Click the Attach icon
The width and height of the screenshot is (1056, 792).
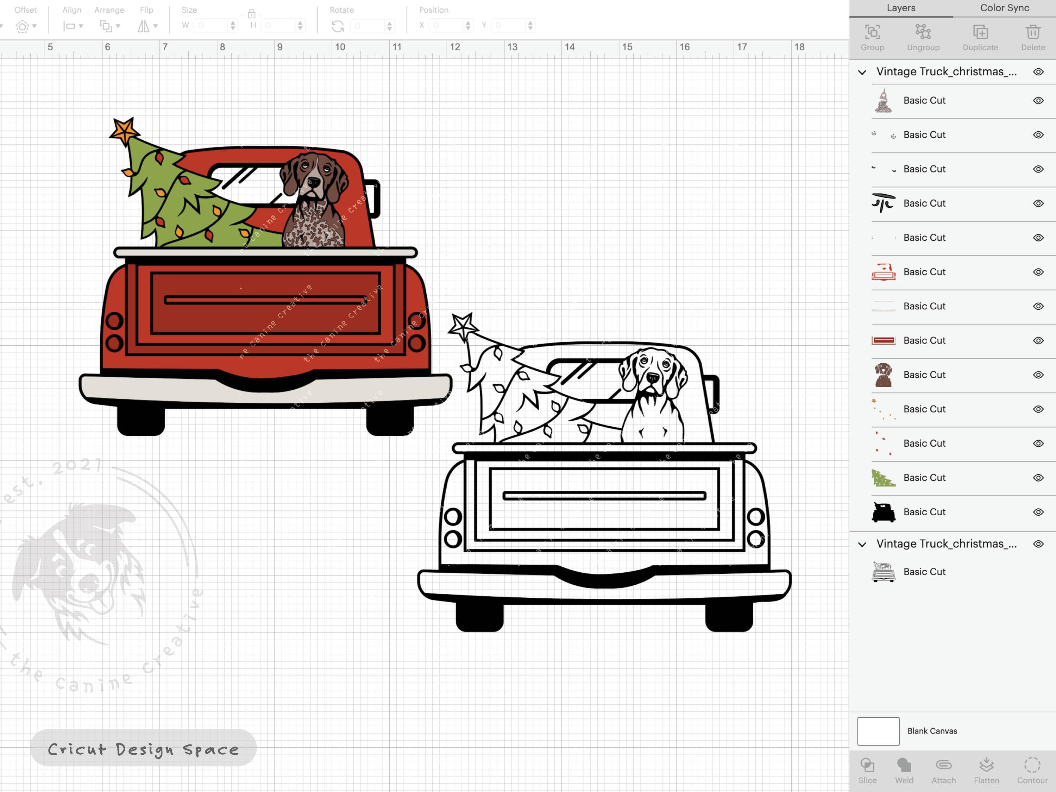click(x=943, y=770)
